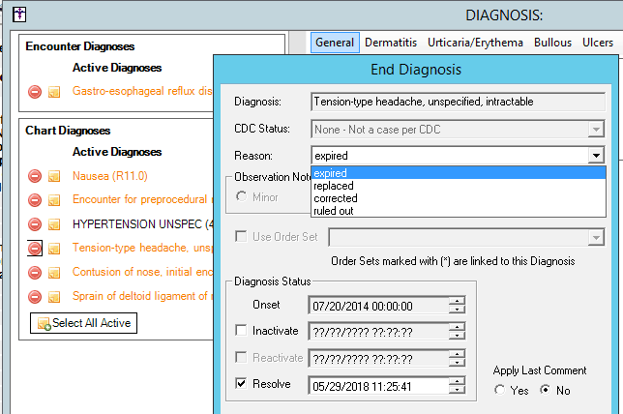The image size is (623, 414).
Task: Click note icon beside Sprain of deltoid ligament
Action: (55, 297)
